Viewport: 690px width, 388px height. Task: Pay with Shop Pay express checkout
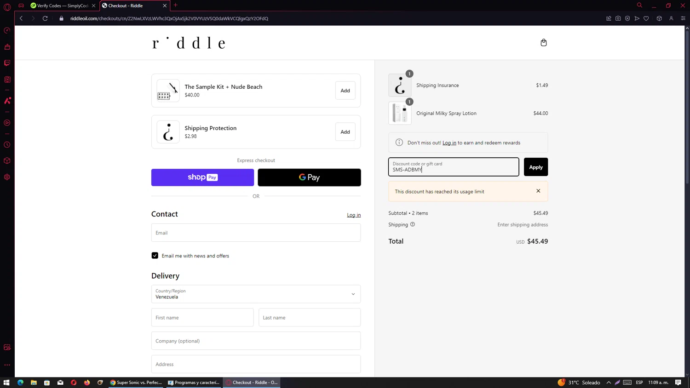[202, 177]
